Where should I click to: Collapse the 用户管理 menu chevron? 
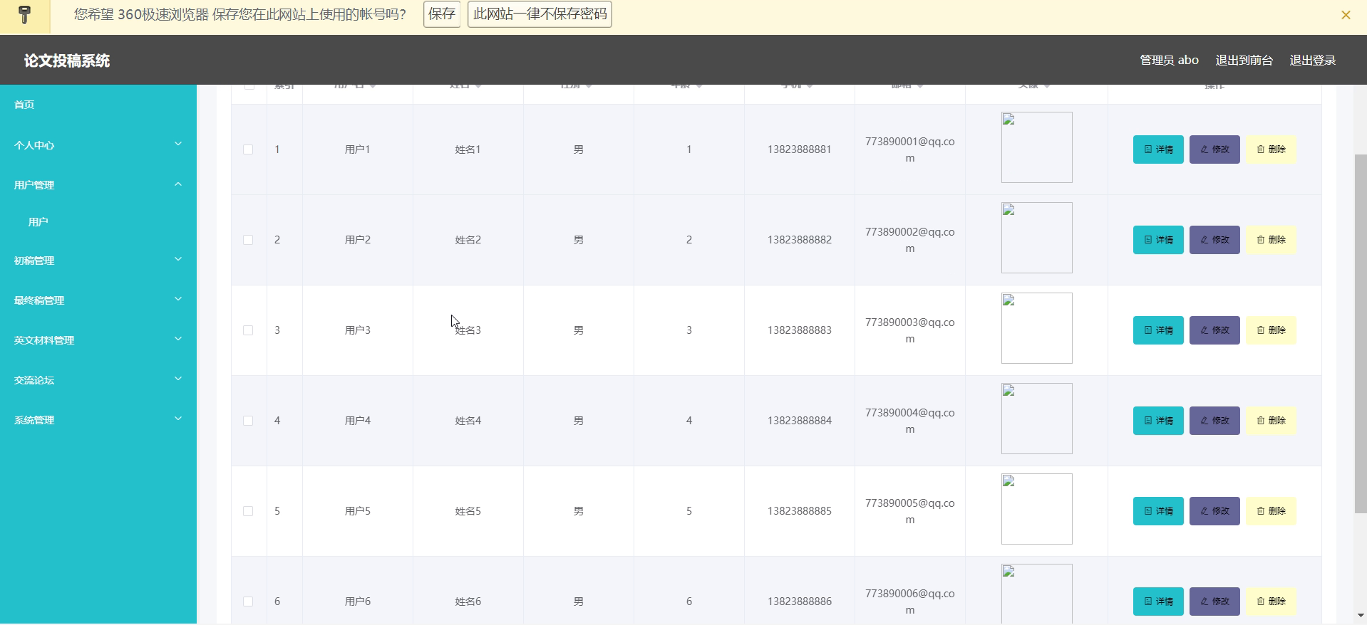[x=178, y=184]
